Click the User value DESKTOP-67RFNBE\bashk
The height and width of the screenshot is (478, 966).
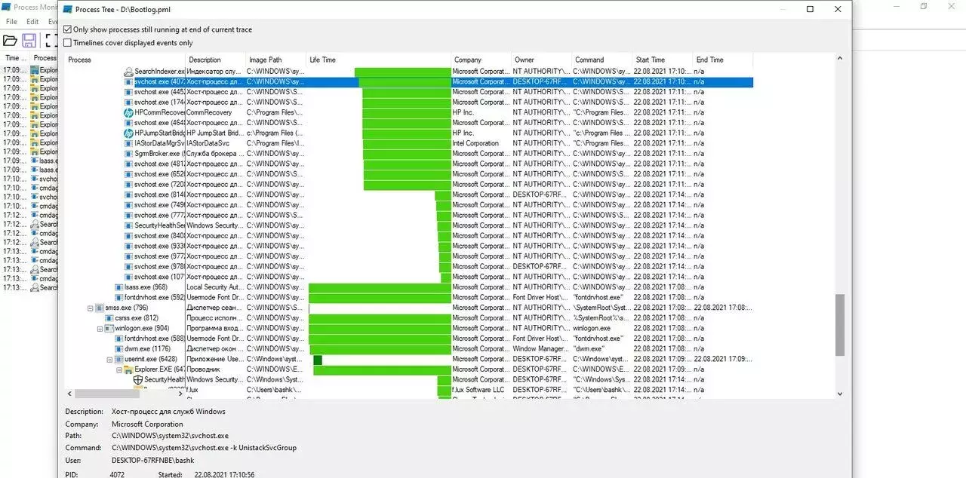[152, 460]
